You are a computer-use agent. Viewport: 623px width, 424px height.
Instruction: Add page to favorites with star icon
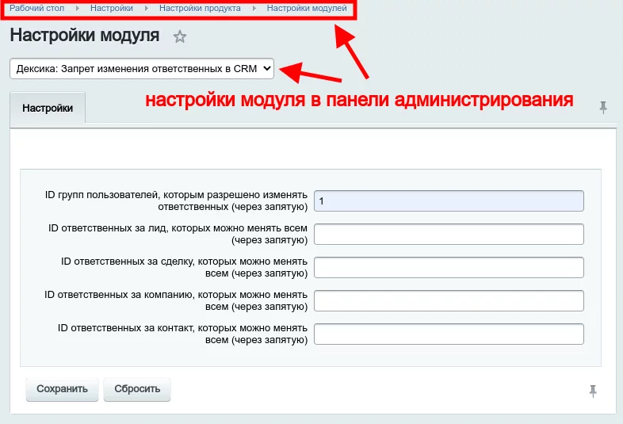180,36
